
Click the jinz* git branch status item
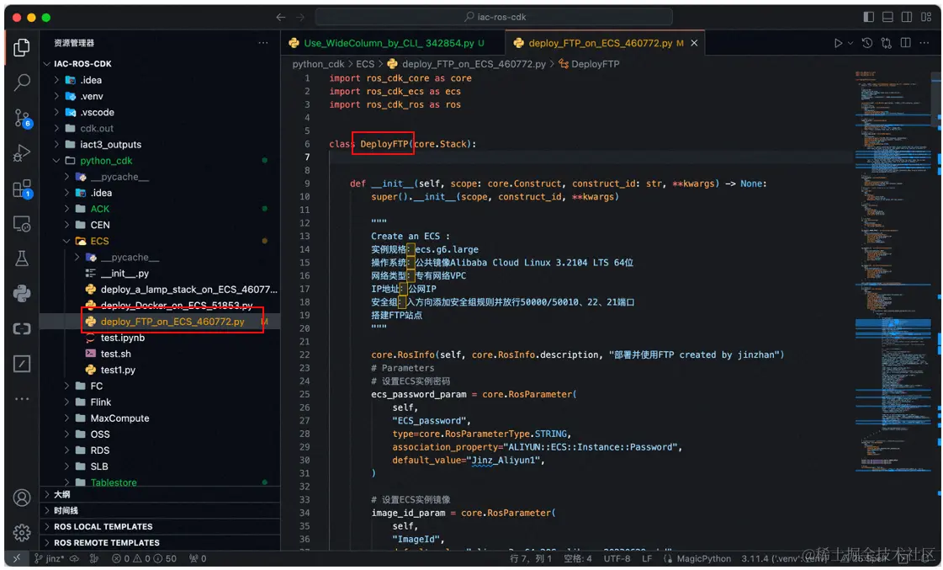(x=50, y=558)
